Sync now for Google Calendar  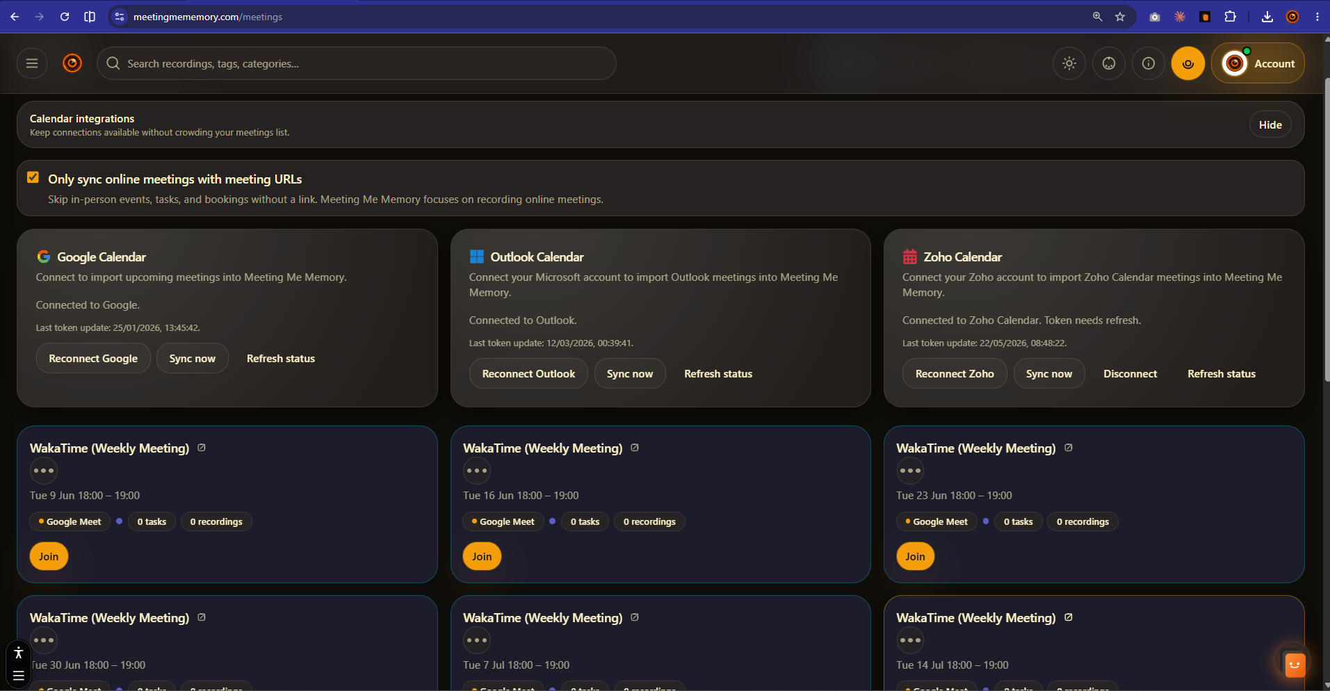tap(193, 358)
